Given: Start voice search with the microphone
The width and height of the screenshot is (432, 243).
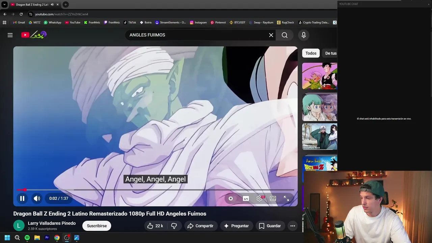Looking at the screenshot, I should (304, 35).
